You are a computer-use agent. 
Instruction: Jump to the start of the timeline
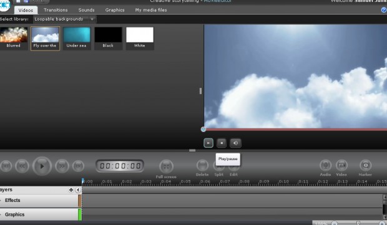(x=6, y=166)
